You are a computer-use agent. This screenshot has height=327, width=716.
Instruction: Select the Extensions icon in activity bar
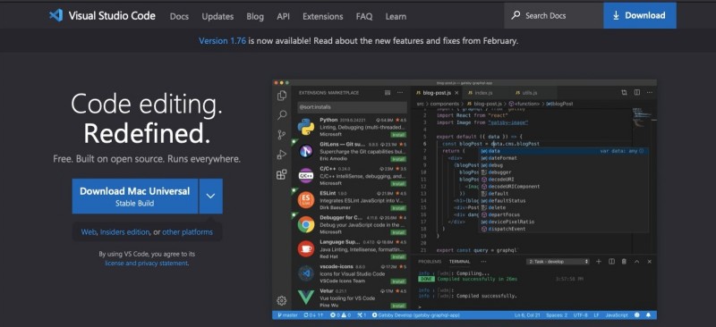click(x=282, y=175)
